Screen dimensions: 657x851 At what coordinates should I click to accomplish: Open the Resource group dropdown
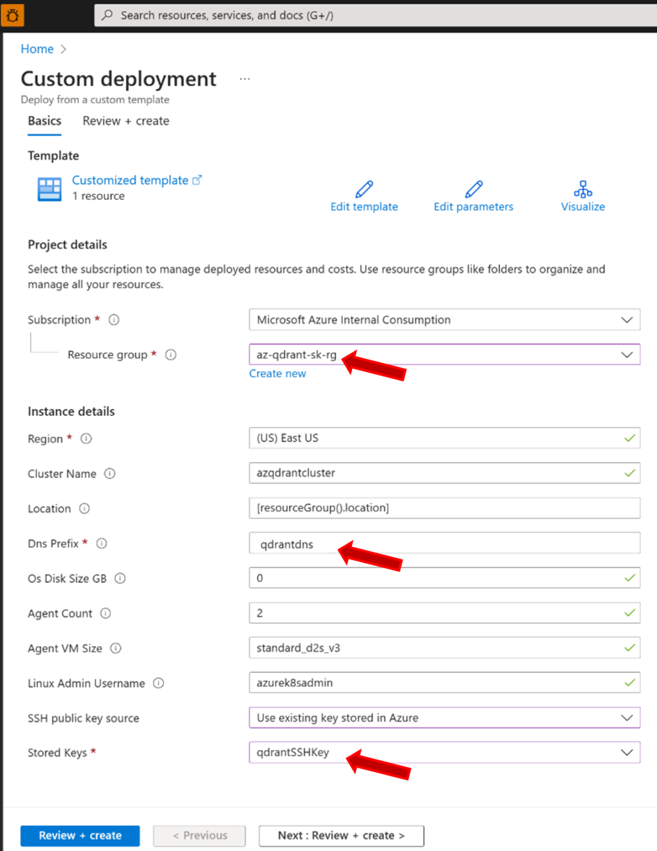pyautogui.click(x=444, y=355)
